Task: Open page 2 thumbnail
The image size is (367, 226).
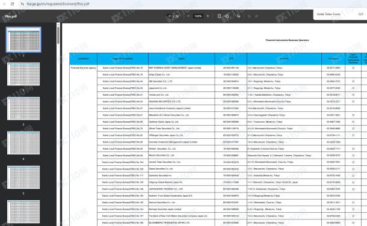Action: [x=23, y=74]
